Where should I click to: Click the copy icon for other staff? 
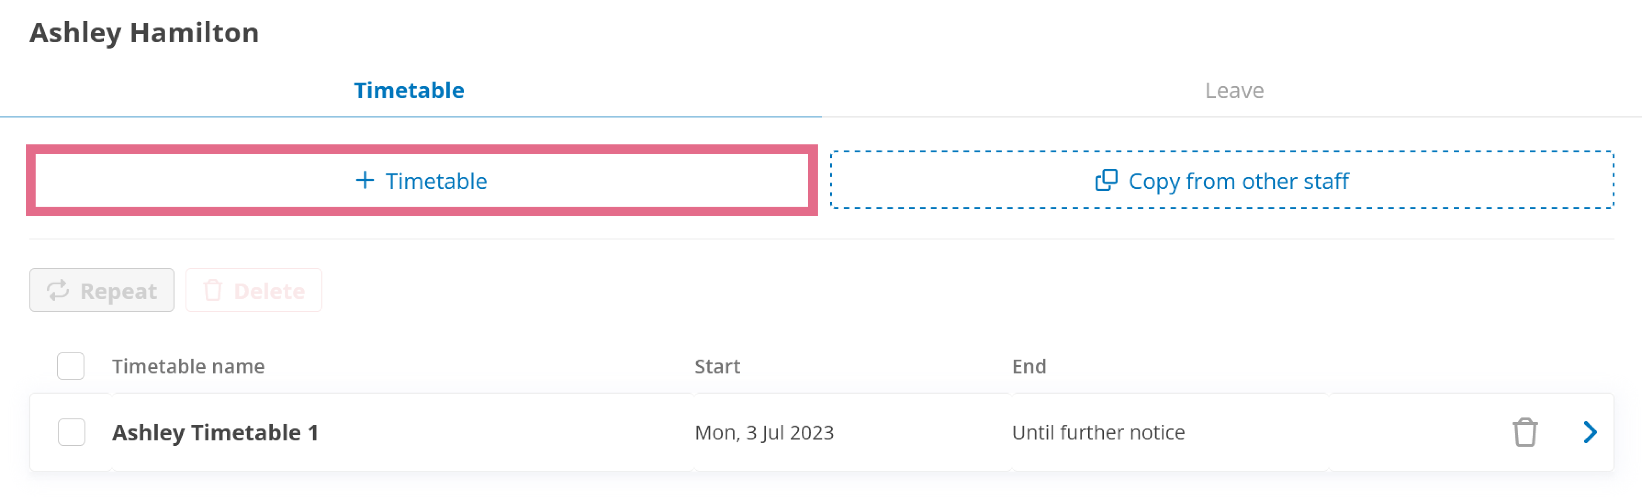pos(1106,180)
